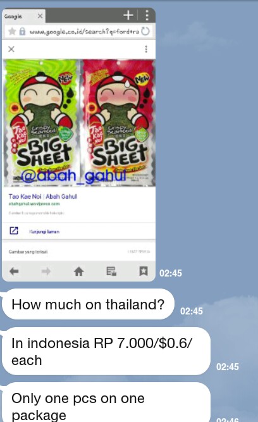Go back using the left arrow
Image resolution: width=258 pixels, height=422 pixels.
[14, 271]
